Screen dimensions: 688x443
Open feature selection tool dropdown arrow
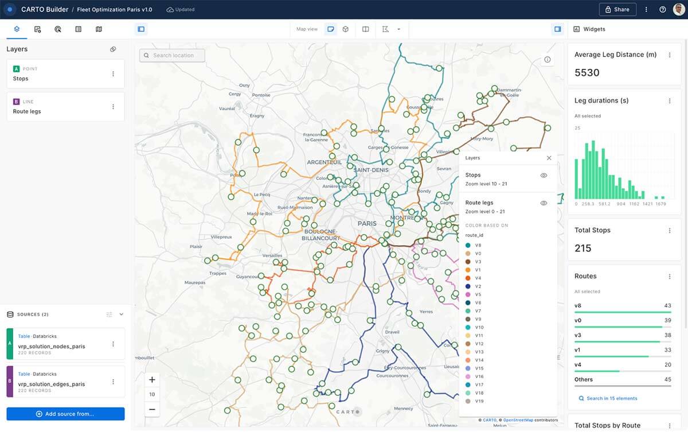coord(399,29)
